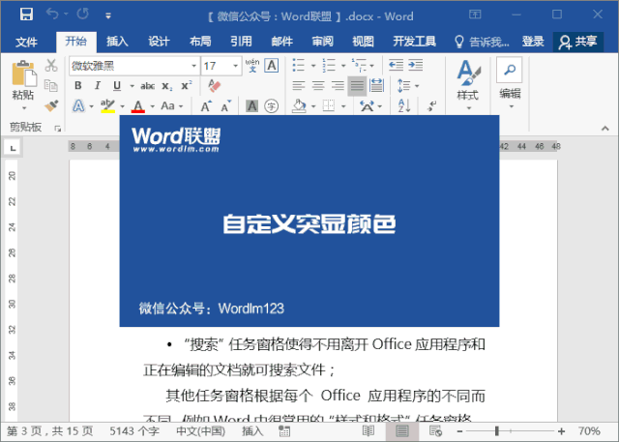Switch to the 邮件 tab
619x442 pixels.
coord(281,41)
